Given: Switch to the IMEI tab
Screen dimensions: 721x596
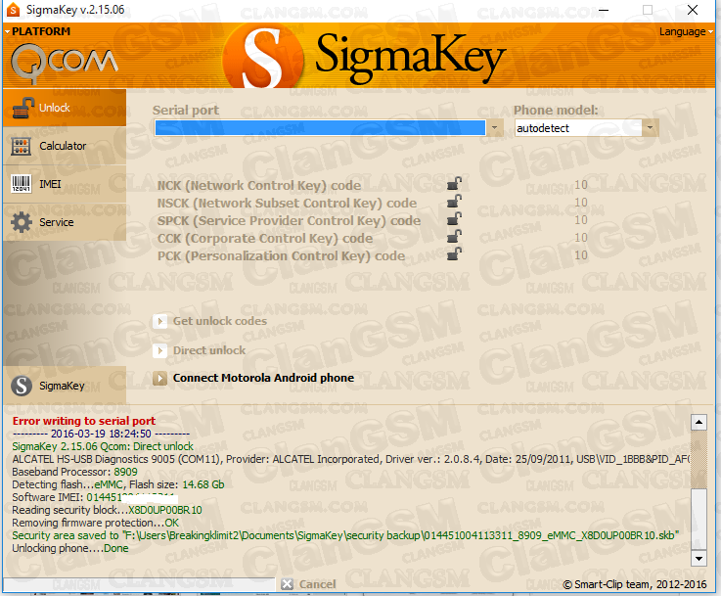Looking at the screenshot, I should [x=65, y=184].
